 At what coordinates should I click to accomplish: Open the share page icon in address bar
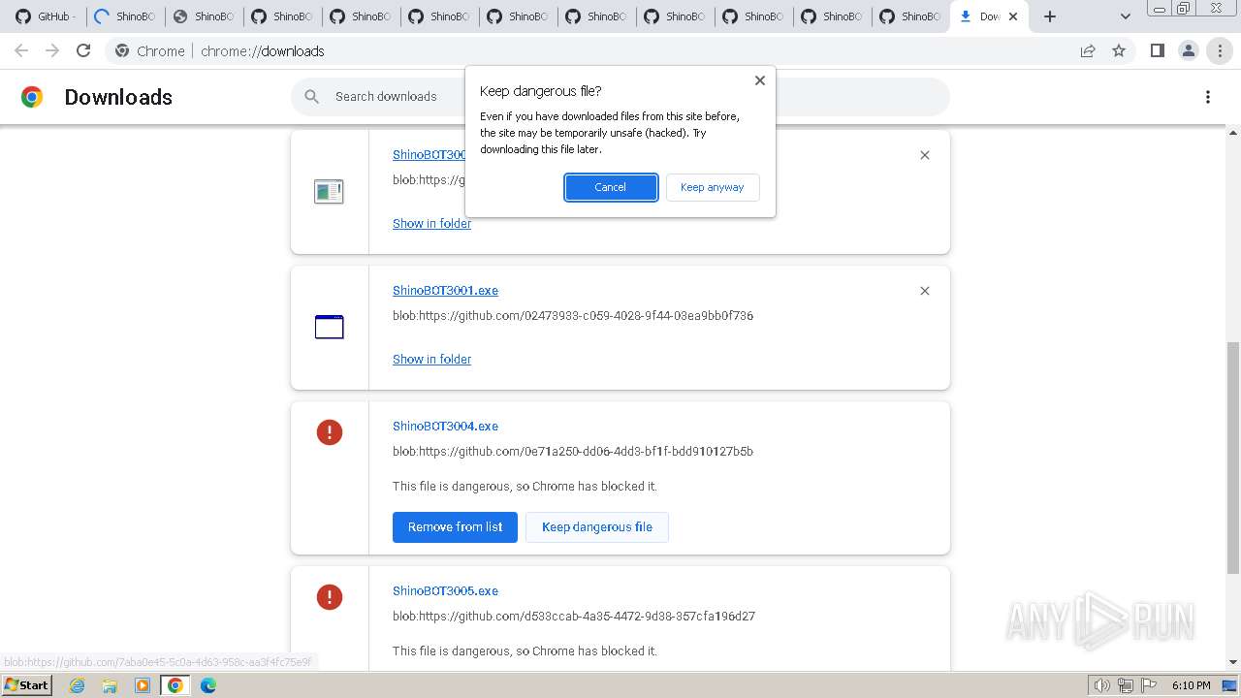1088,50
